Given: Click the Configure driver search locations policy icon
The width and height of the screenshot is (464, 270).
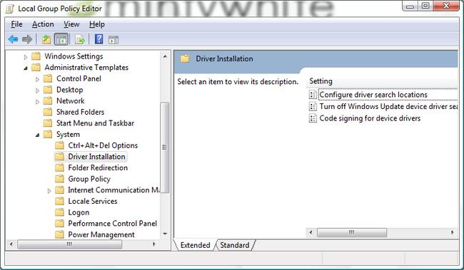Looking at the screenshot, I should (x=313, y=95).
